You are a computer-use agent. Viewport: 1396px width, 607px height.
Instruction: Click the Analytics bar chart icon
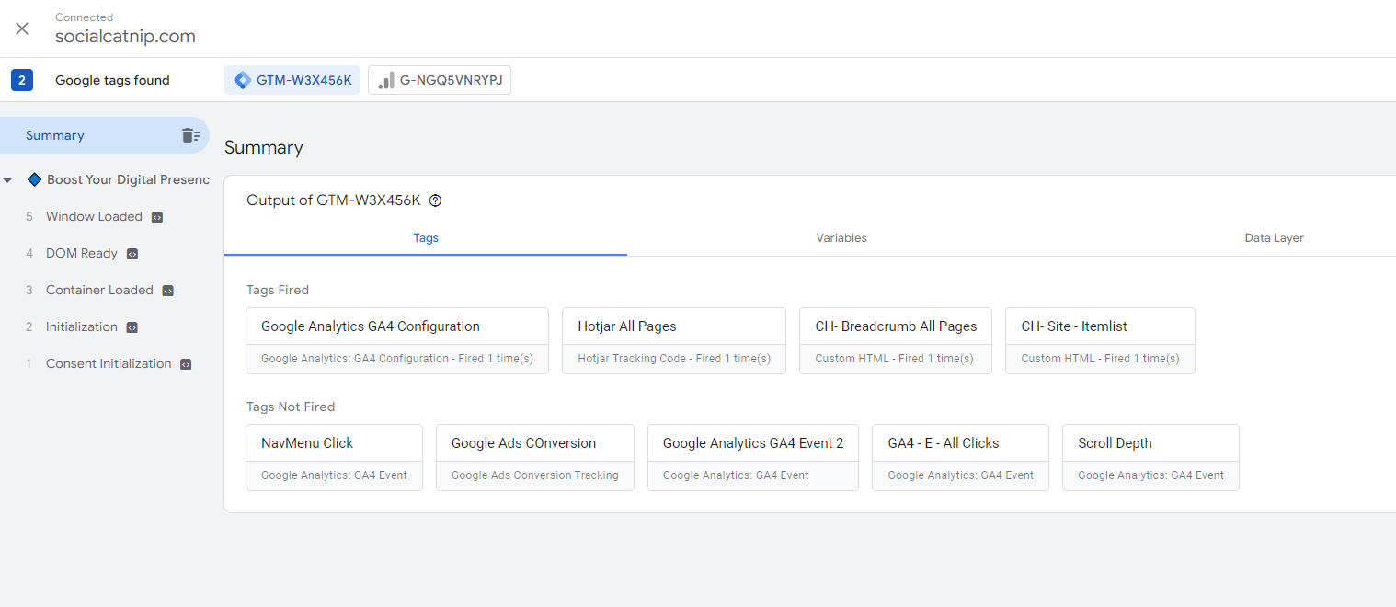(x=386, y=80)
